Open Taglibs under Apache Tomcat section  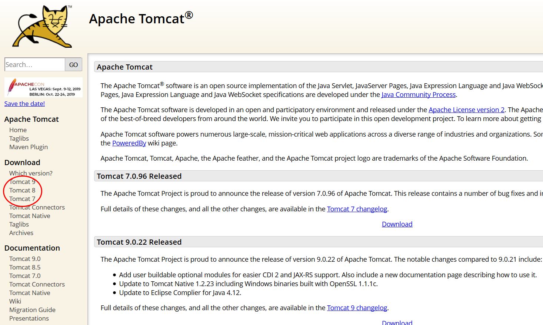19,138
